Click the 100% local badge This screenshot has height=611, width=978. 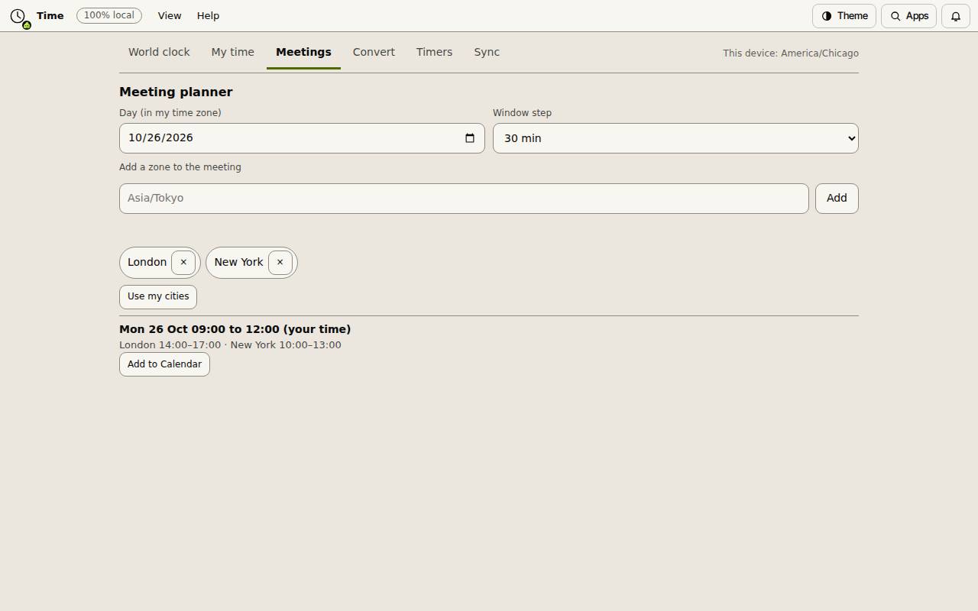pos(109,15)
